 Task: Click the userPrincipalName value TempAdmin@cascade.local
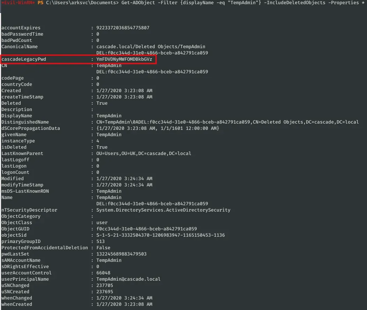(128, 279)
